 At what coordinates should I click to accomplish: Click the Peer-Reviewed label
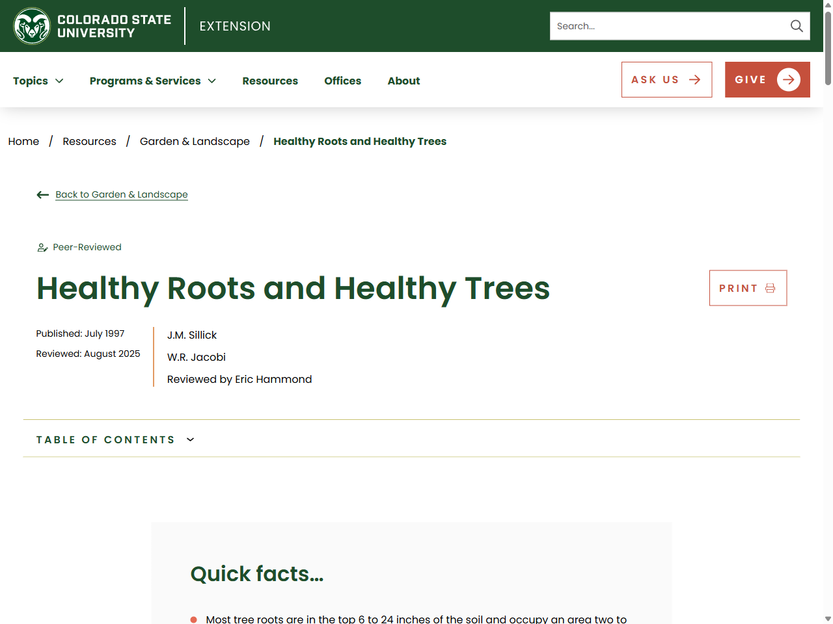[x=87, y=248]
